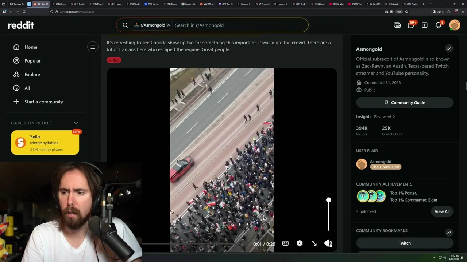Reload the page
Viewport: 467px width, 262px height.
pos(24,12)
